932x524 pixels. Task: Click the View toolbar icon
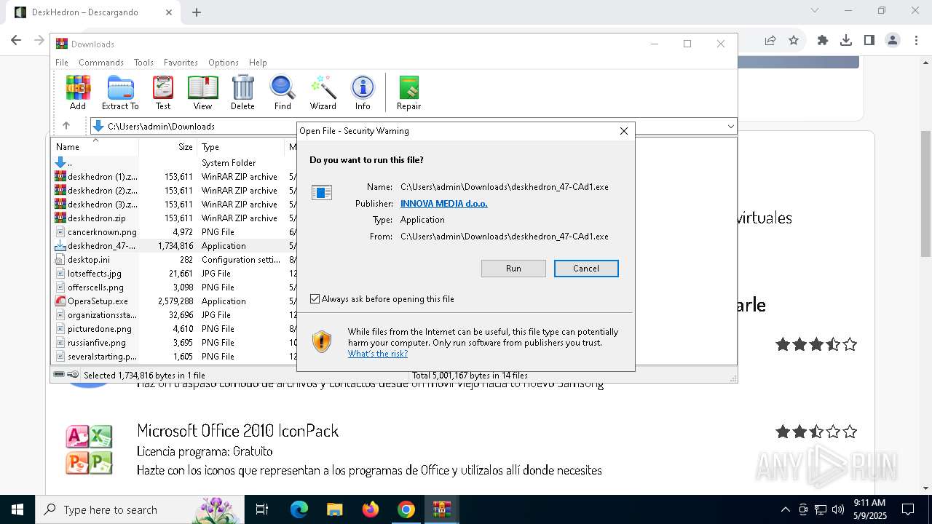(x=202, y=92)
